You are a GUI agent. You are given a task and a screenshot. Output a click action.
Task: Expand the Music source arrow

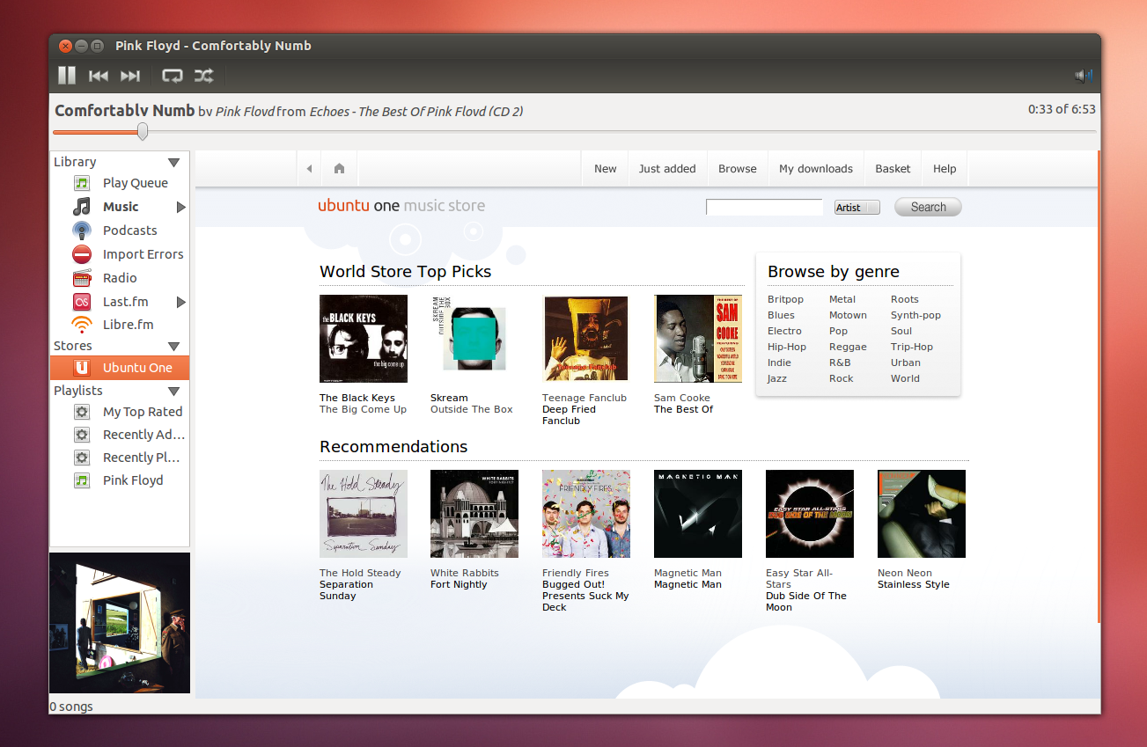(182, 207)
